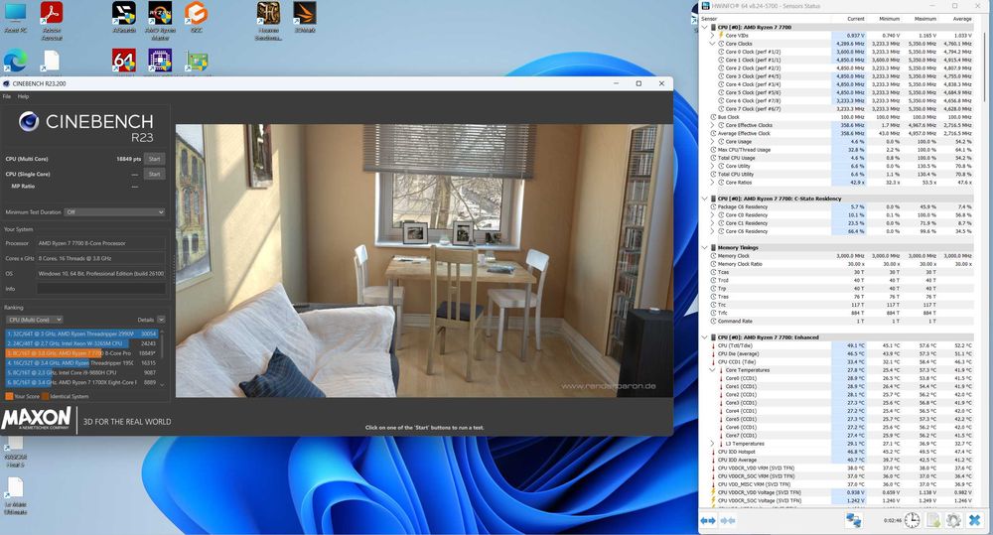Viewport: 993px width, 535px height.
Task: Collapse the C-State Residency sensor group
Action: point(705,199)
